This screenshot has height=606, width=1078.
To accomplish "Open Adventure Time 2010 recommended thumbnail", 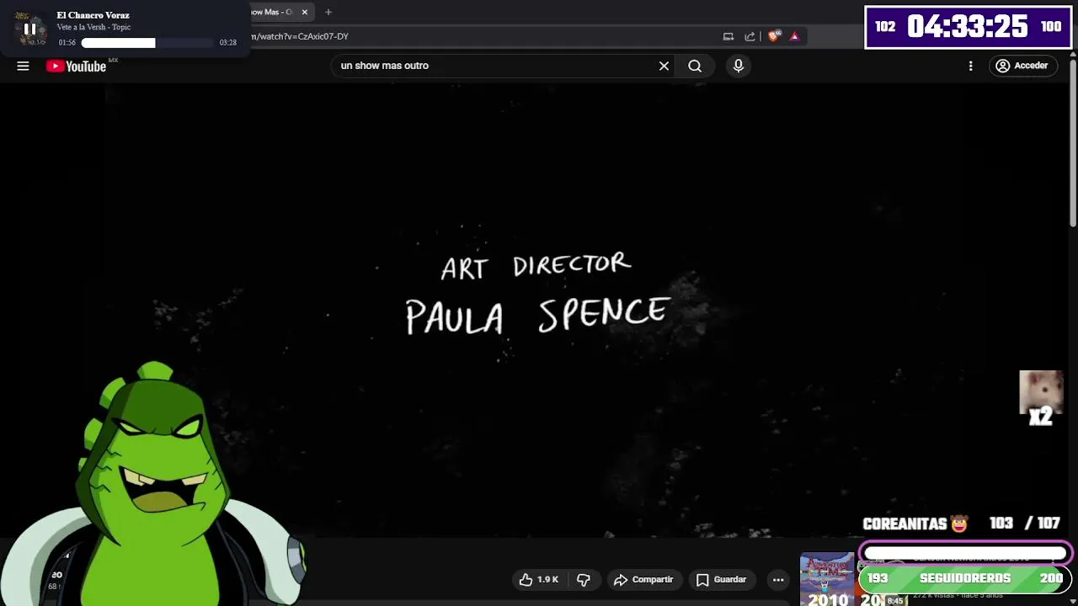I will (x=826, y=579).
